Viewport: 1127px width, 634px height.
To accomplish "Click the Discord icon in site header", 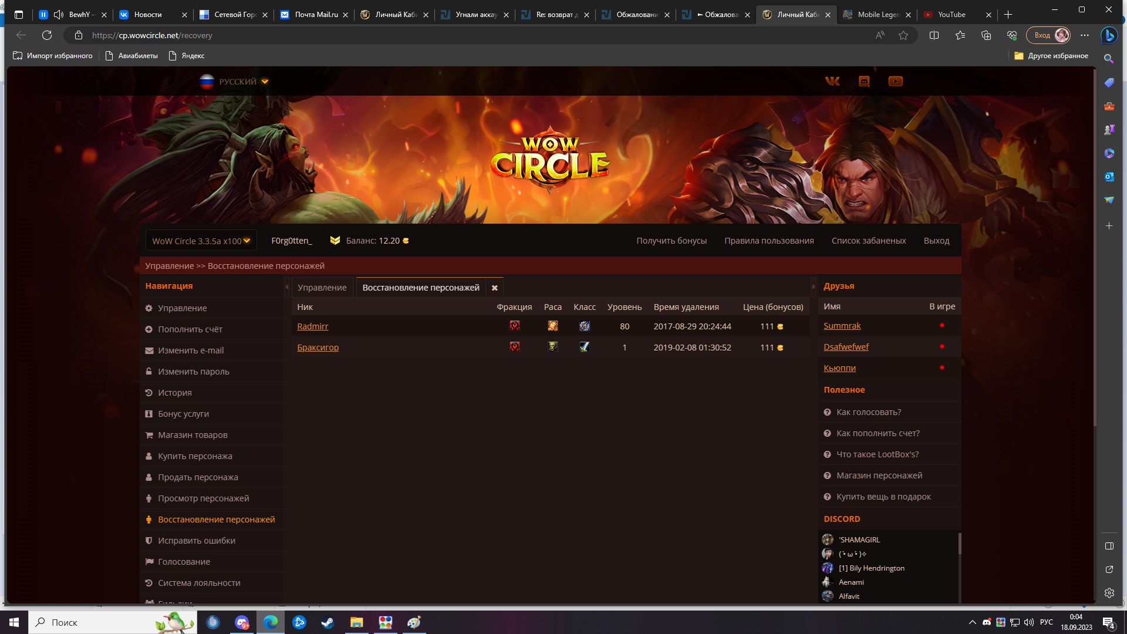I will tap(863, 82).
